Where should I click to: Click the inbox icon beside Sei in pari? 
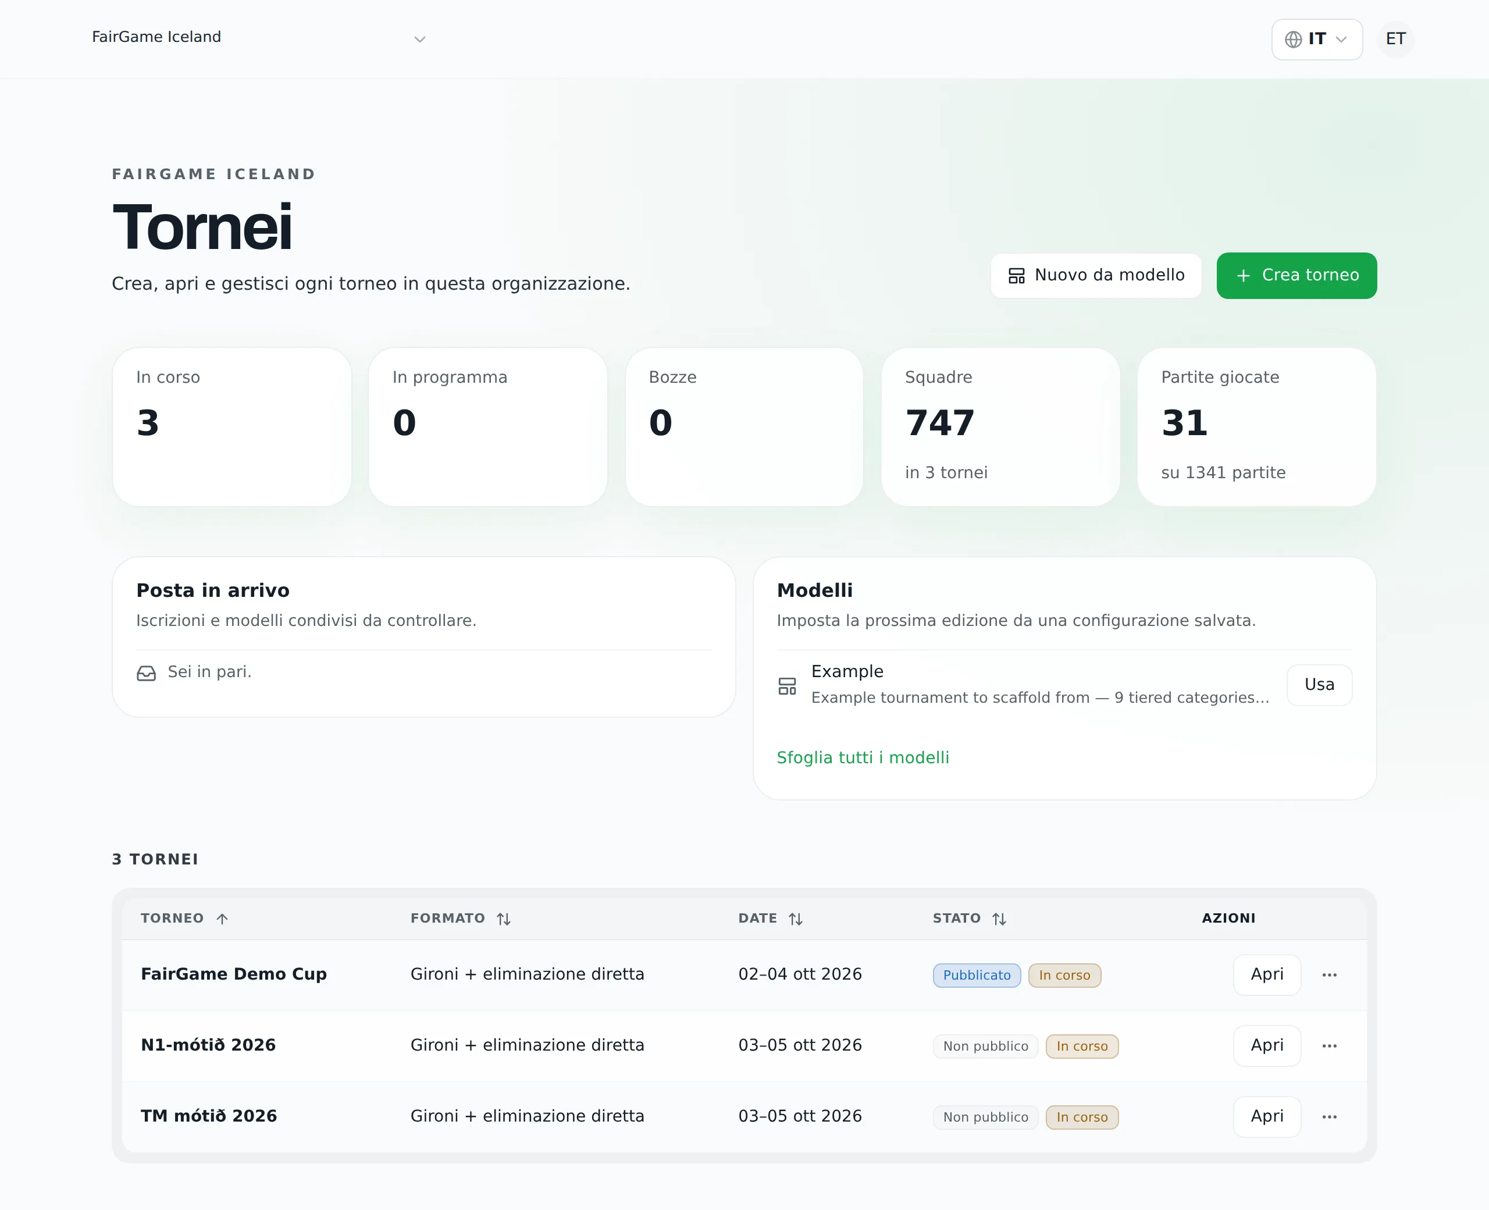pyautogui.click(x=147, y=672)
